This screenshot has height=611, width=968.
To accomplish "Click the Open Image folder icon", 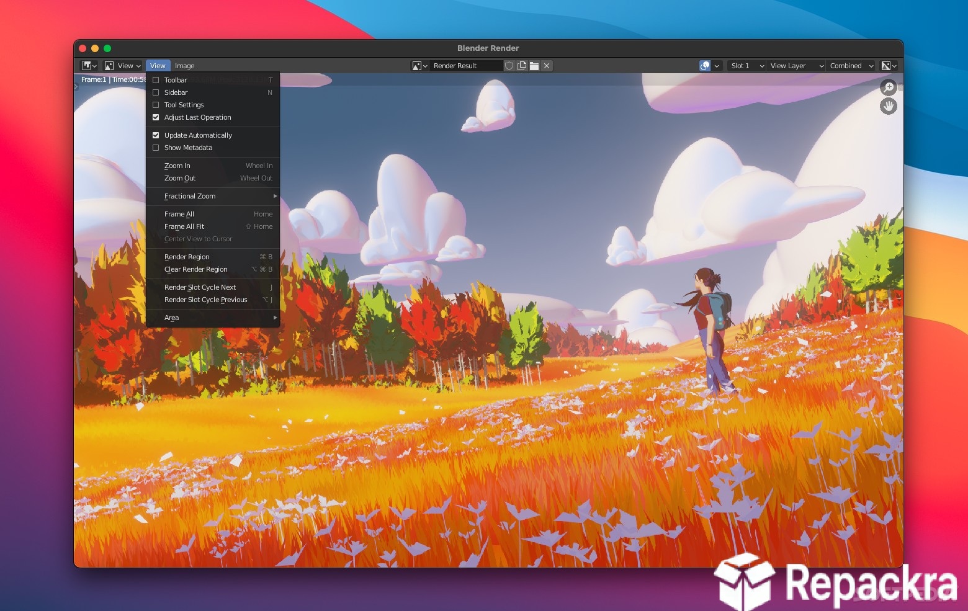I will [534, 66].
